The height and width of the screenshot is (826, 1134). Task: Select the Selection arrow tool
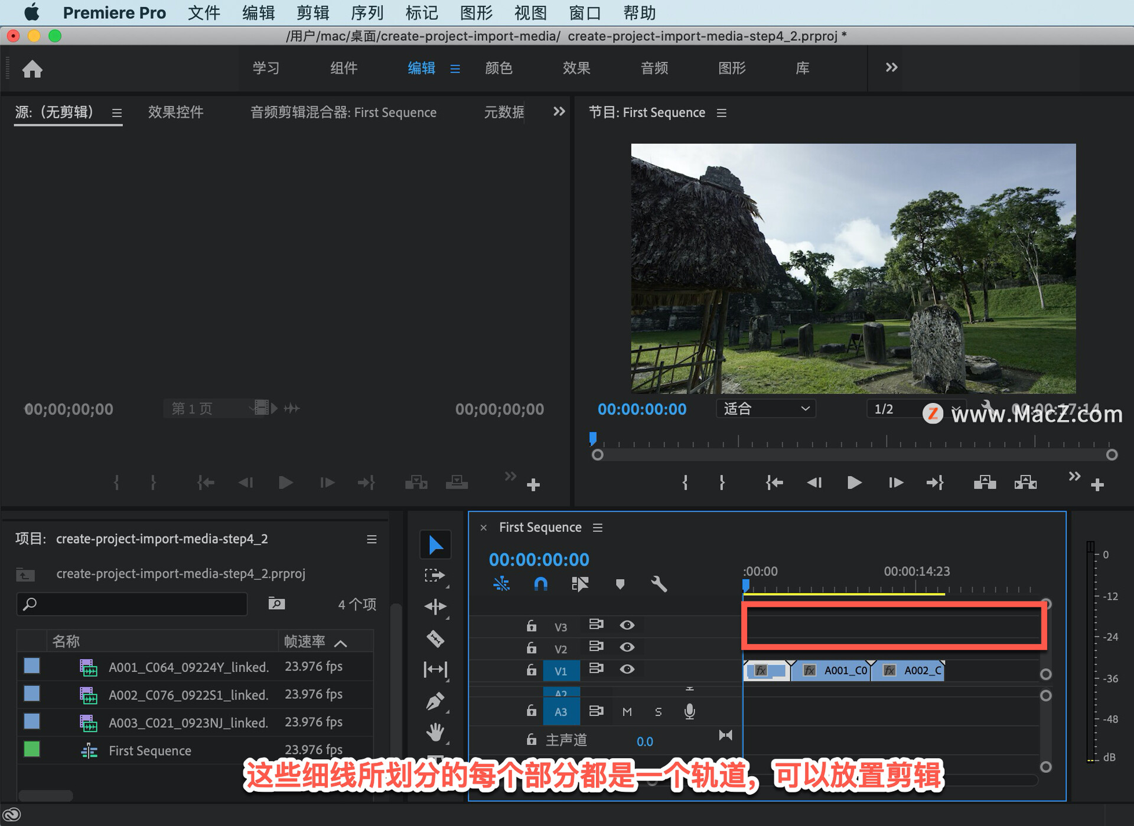coord(435,545)
